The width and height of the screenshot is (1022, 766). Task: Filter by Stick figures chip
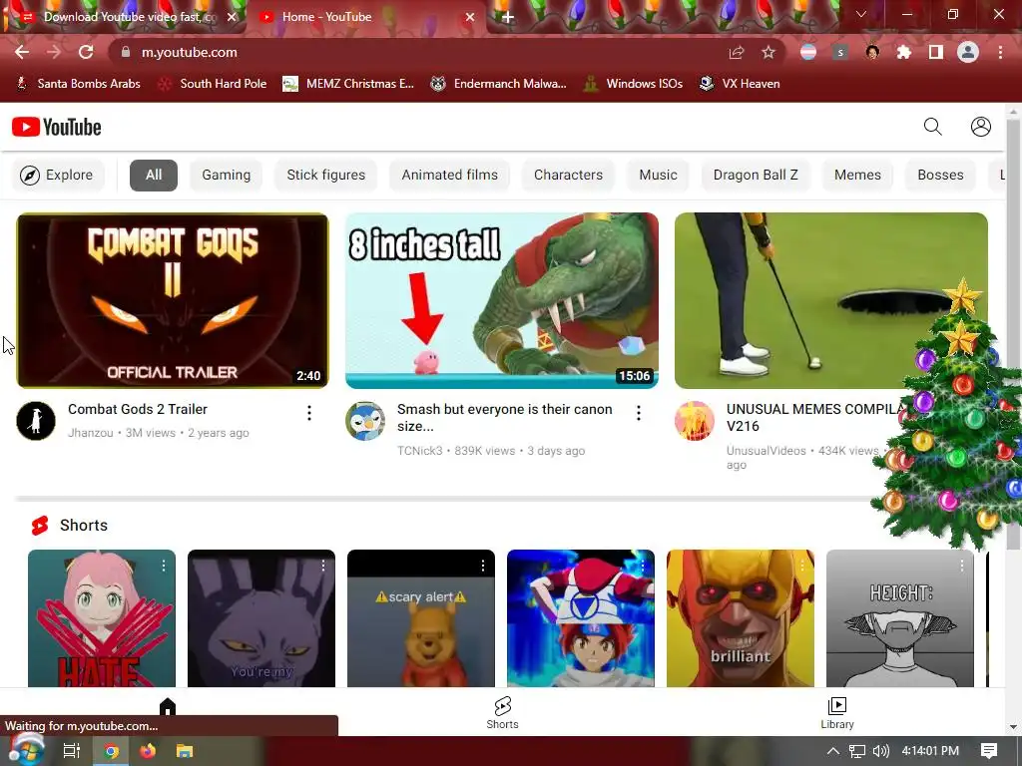tap(326, 175)
